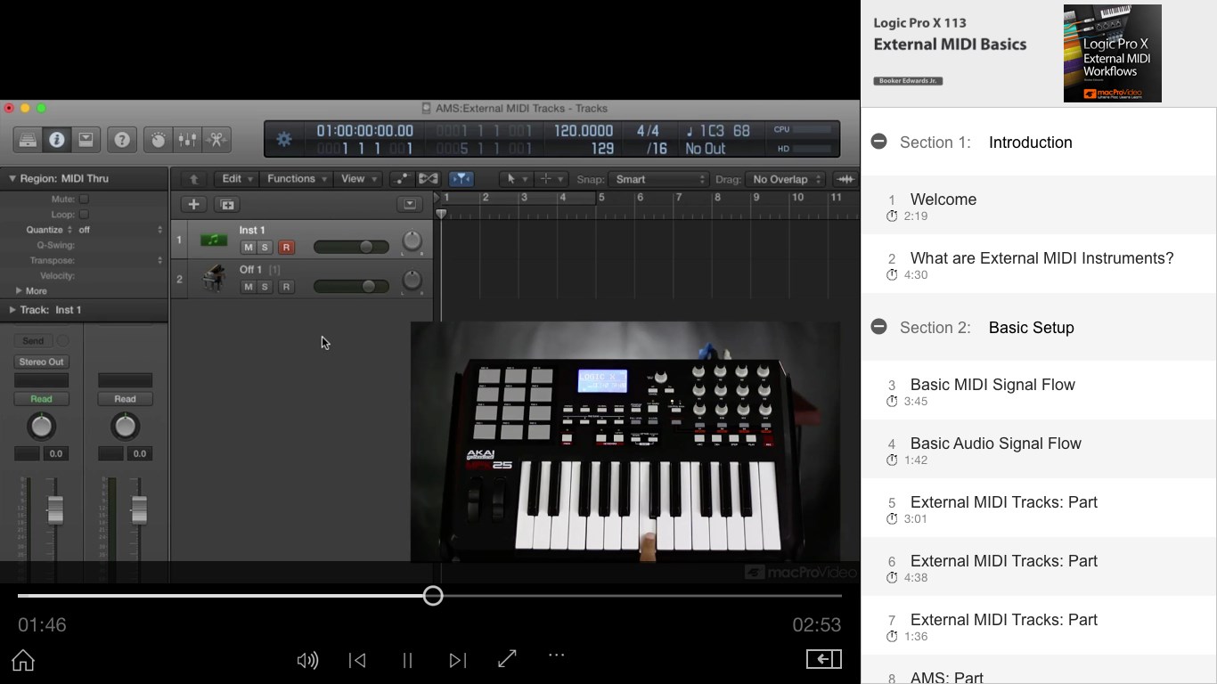The height and width of the screenshot is (684, 1217).
Task: Hide the course sidebar arrow button
Action: tap(824, 659)
